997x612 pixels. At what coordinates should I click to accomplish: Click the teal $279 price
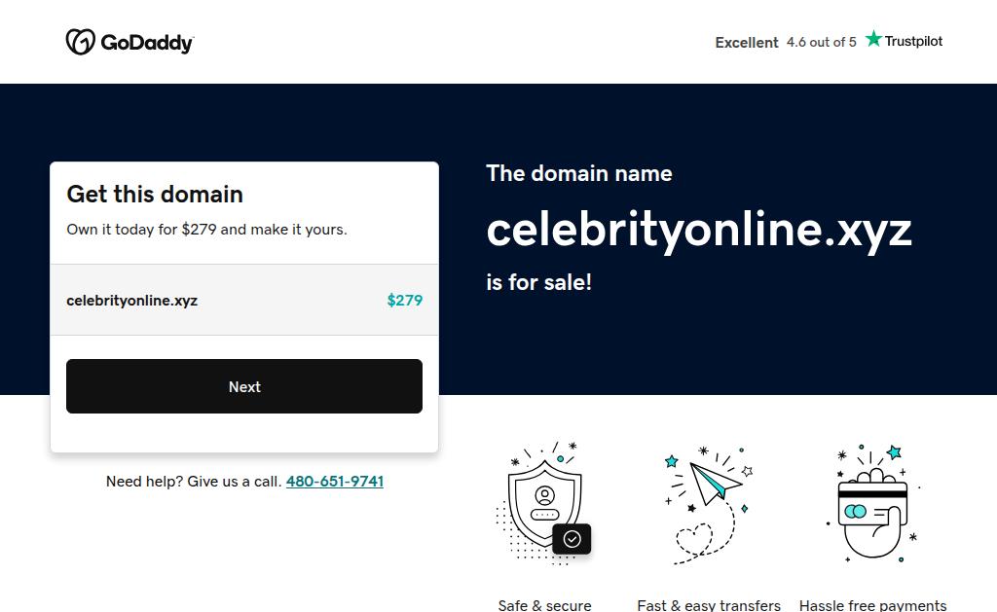[x=405, y=300]
